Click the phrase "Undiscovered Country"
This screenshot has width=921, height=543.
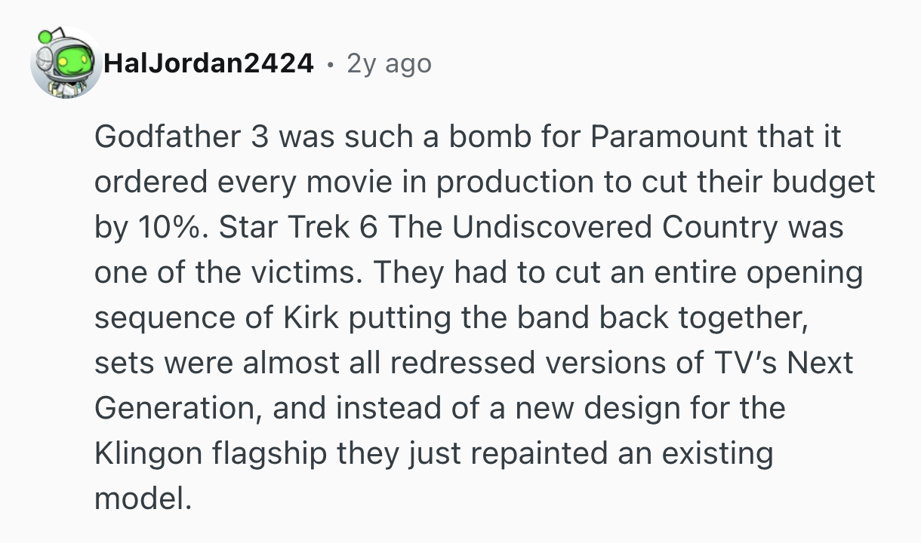click(615, 229)
